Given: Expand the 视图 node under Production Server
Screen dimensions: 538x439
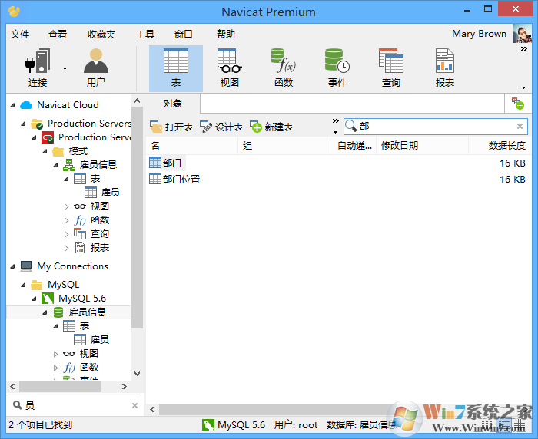Looking at the screenshot, I should click(x=66, y=206).
